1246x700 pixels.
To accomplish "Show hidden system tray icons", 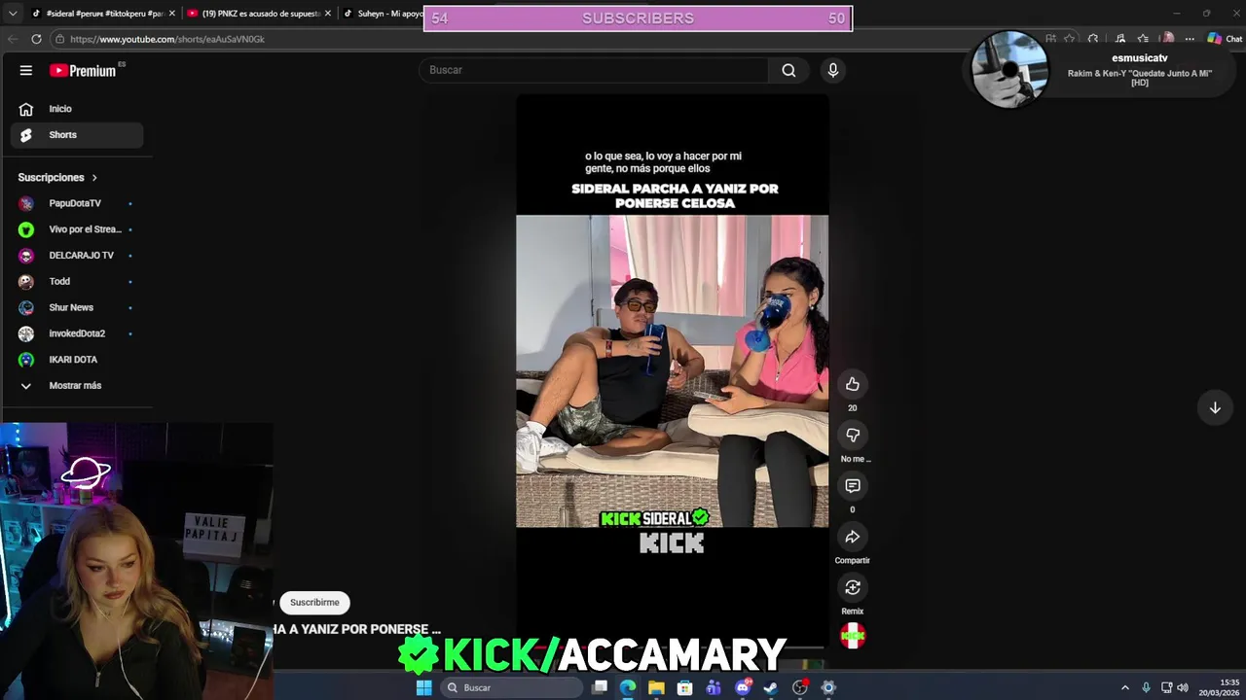I will (x=1125, y=687).
